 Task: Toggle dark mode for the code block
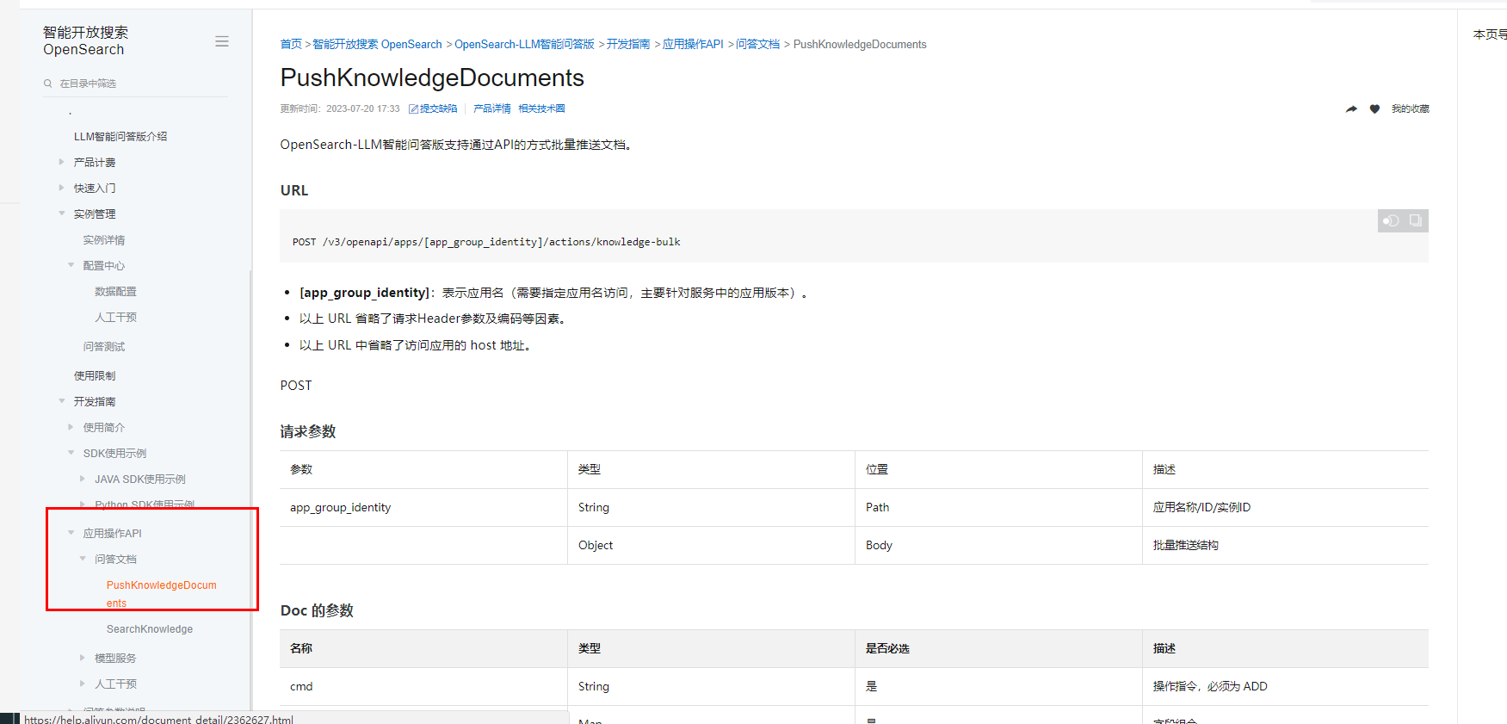coord(1391,220)
